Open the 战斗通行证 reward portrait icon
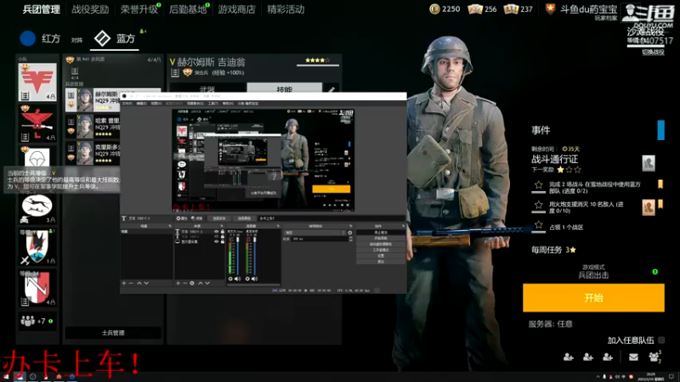680x382 pixels. pos(649,163)
